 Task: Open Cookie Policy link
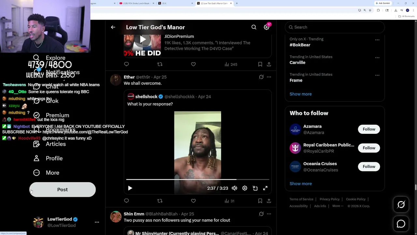point(356,199)
